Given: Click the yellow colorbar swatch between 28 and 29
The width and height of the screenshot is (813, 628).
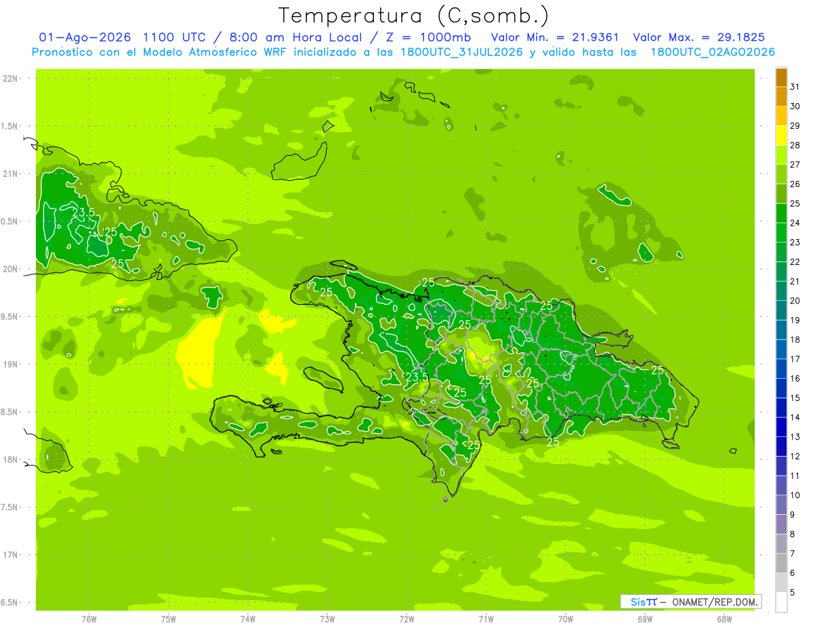Looking at the screenshot, I should (781, 135).
